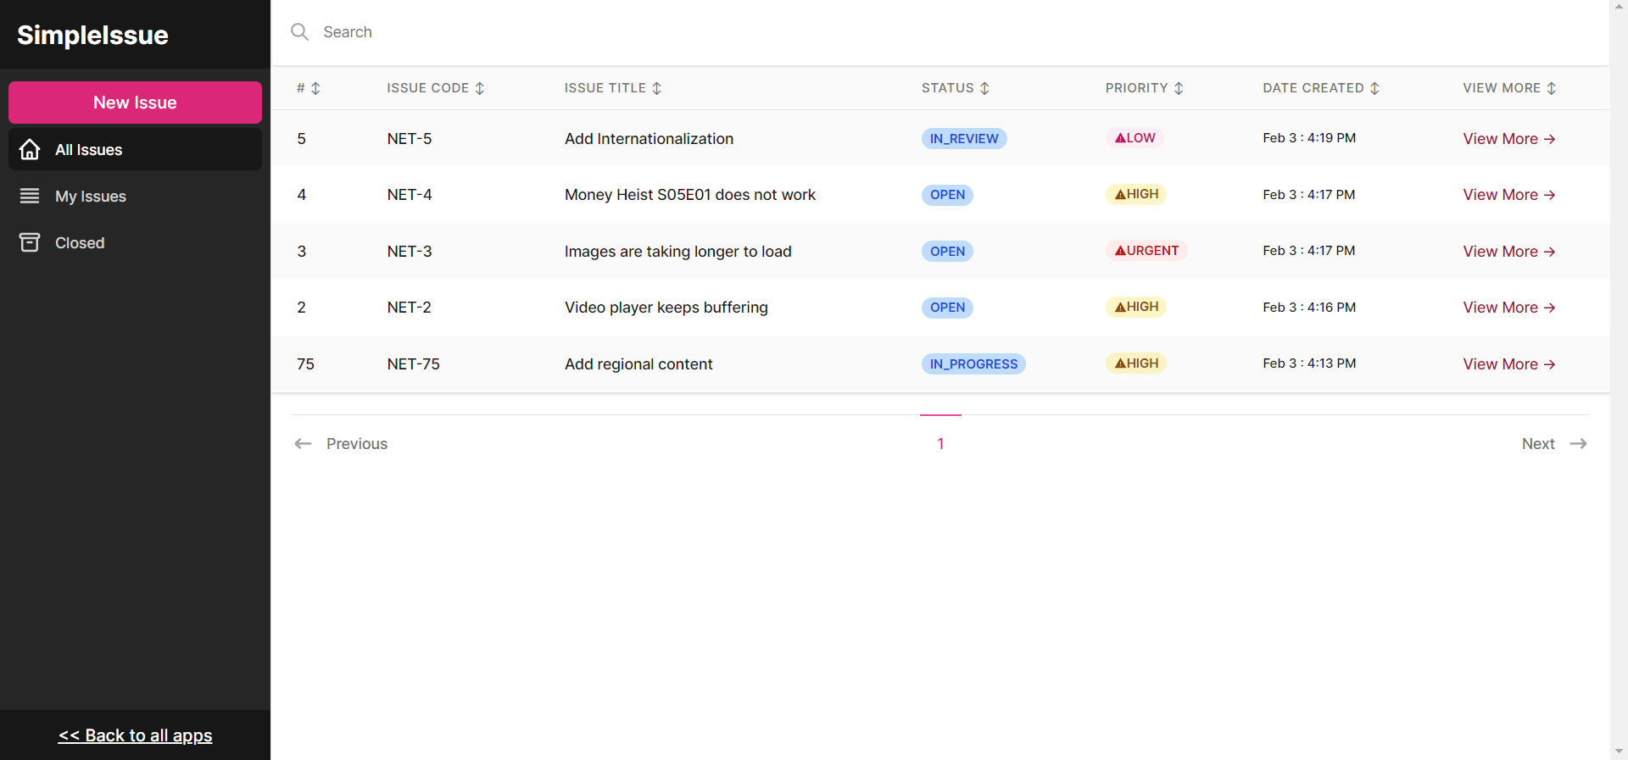
Task: Click the SimpleIssue logo title
Action: tap(92, 35)
